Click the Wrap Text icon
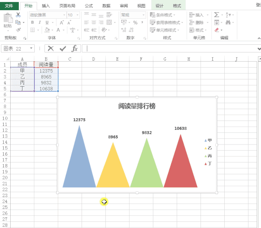The width and height of the screenshot is (261, 228). point(109,15)
